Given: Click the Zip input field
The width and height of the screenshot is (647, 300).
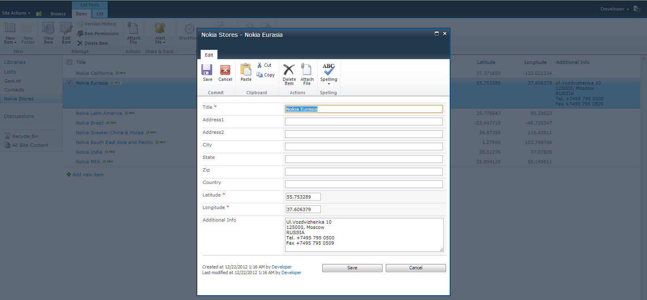Looking at the screenshot, I should [x=364, y=172].
